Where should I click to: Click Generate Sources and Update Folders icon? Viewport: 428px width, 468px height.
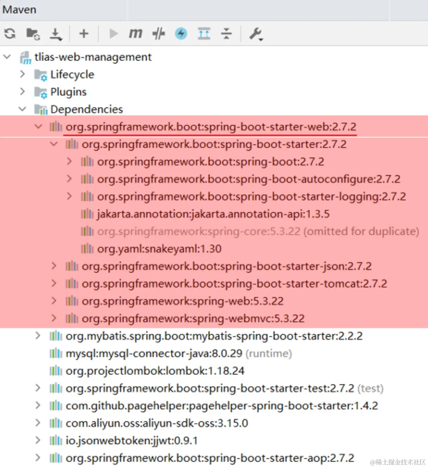33,34
